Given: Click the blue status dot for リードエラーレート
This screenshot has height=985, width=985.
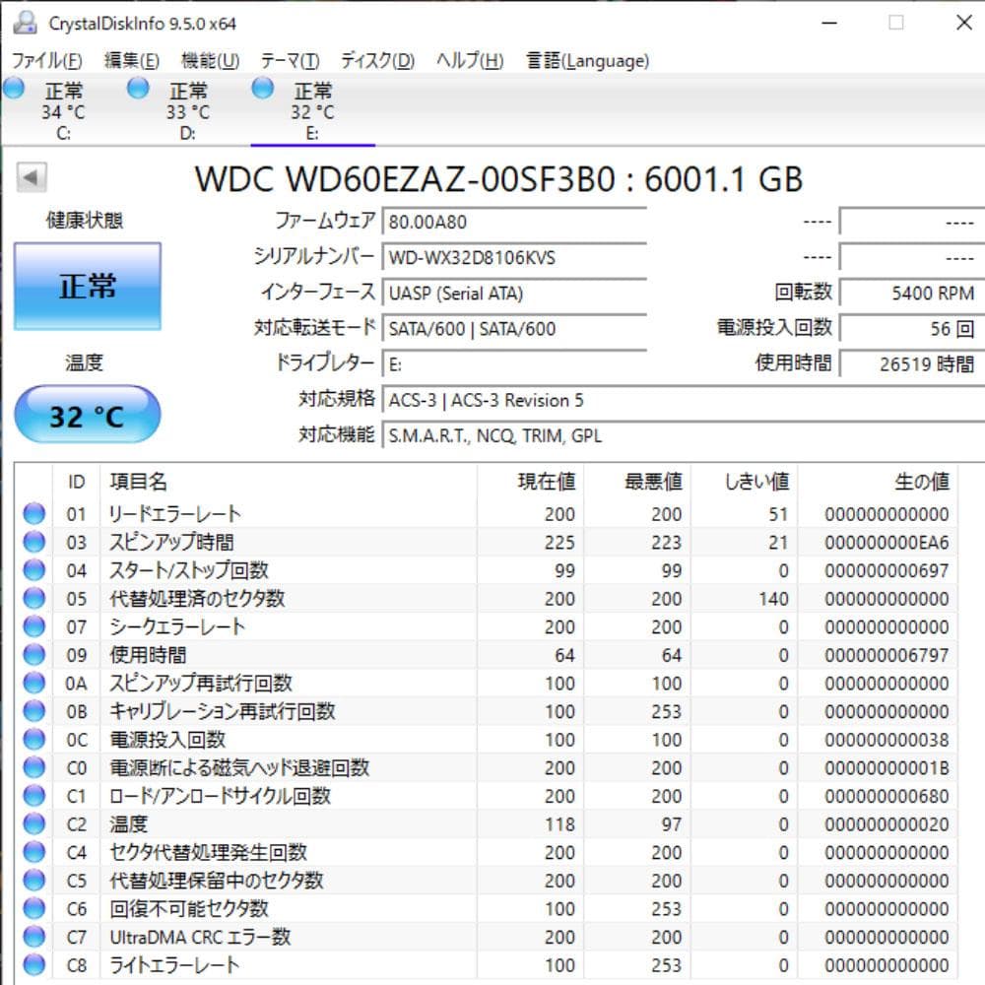Looking at the screenshot, I should tap(34, 512).
